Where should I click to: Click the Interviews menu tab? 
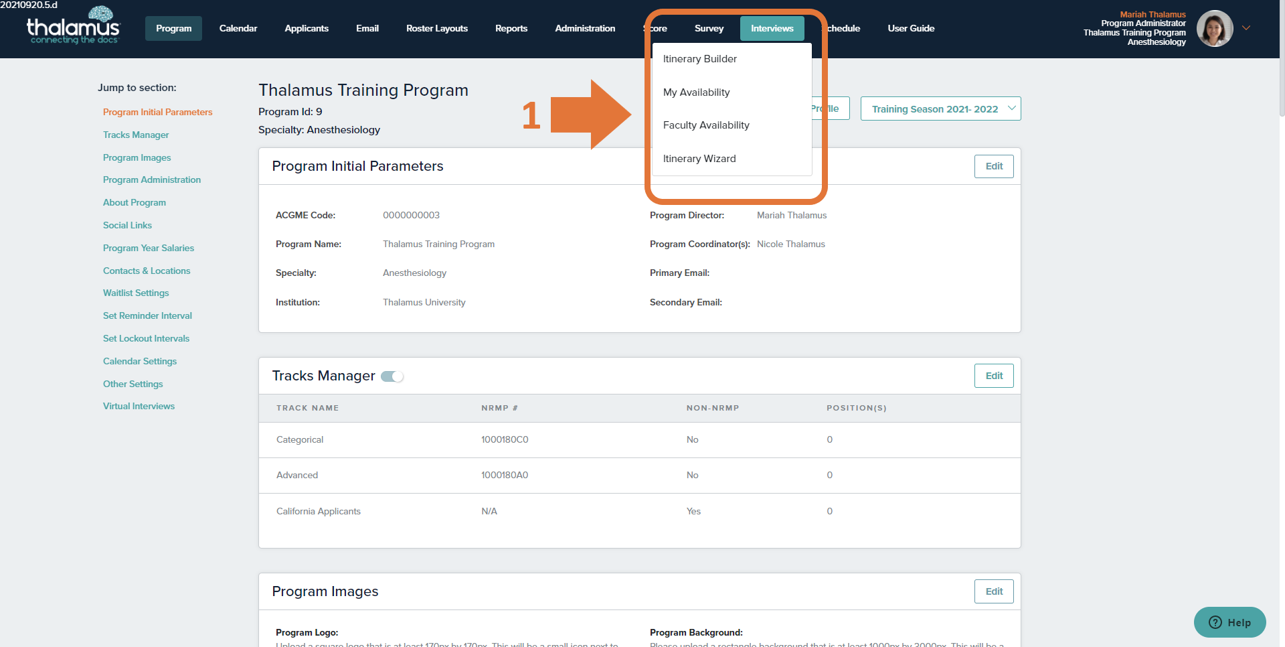pos(772,28)
